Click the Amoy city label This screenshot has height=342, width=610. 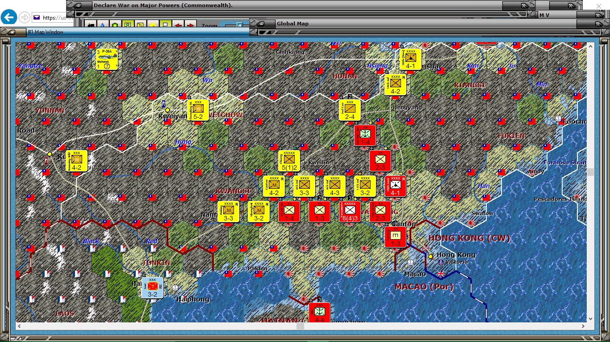point(536,171)
